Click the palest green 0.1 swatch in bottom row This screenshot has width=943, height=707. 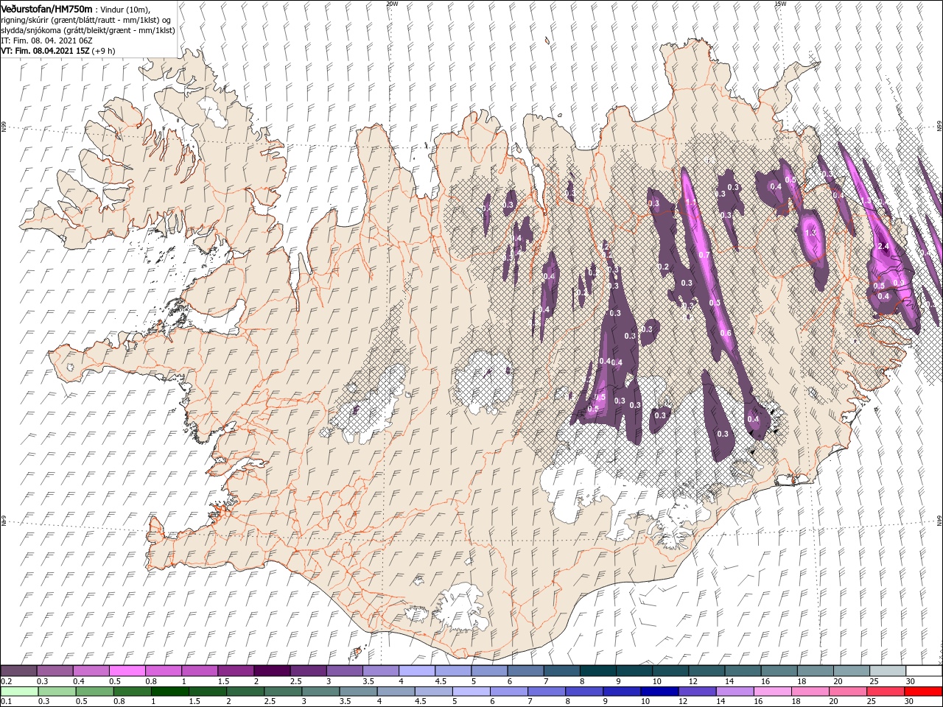point(19,692)
